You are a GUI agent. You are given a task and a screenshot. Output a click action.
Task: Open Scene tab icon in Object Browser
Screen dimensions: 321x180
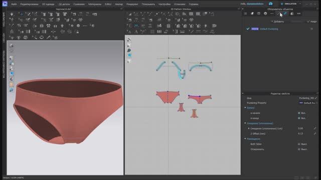[245, 13]
